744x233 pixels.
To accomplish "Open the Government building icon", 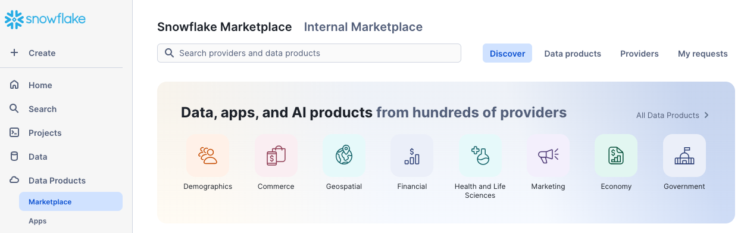I will [684, 156].
